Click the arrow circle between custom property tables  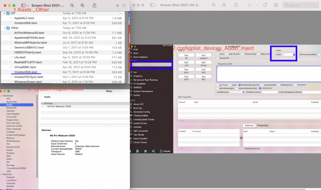(x=241, y=138)
